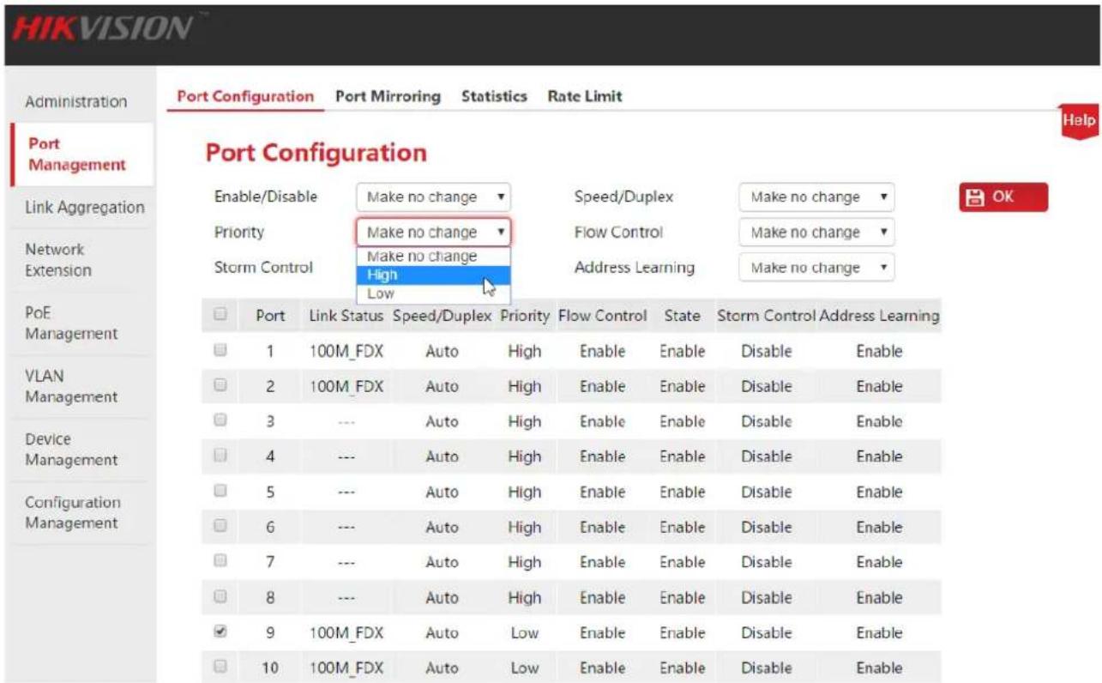Click the Link Status column header

click(x=346, y=316)
